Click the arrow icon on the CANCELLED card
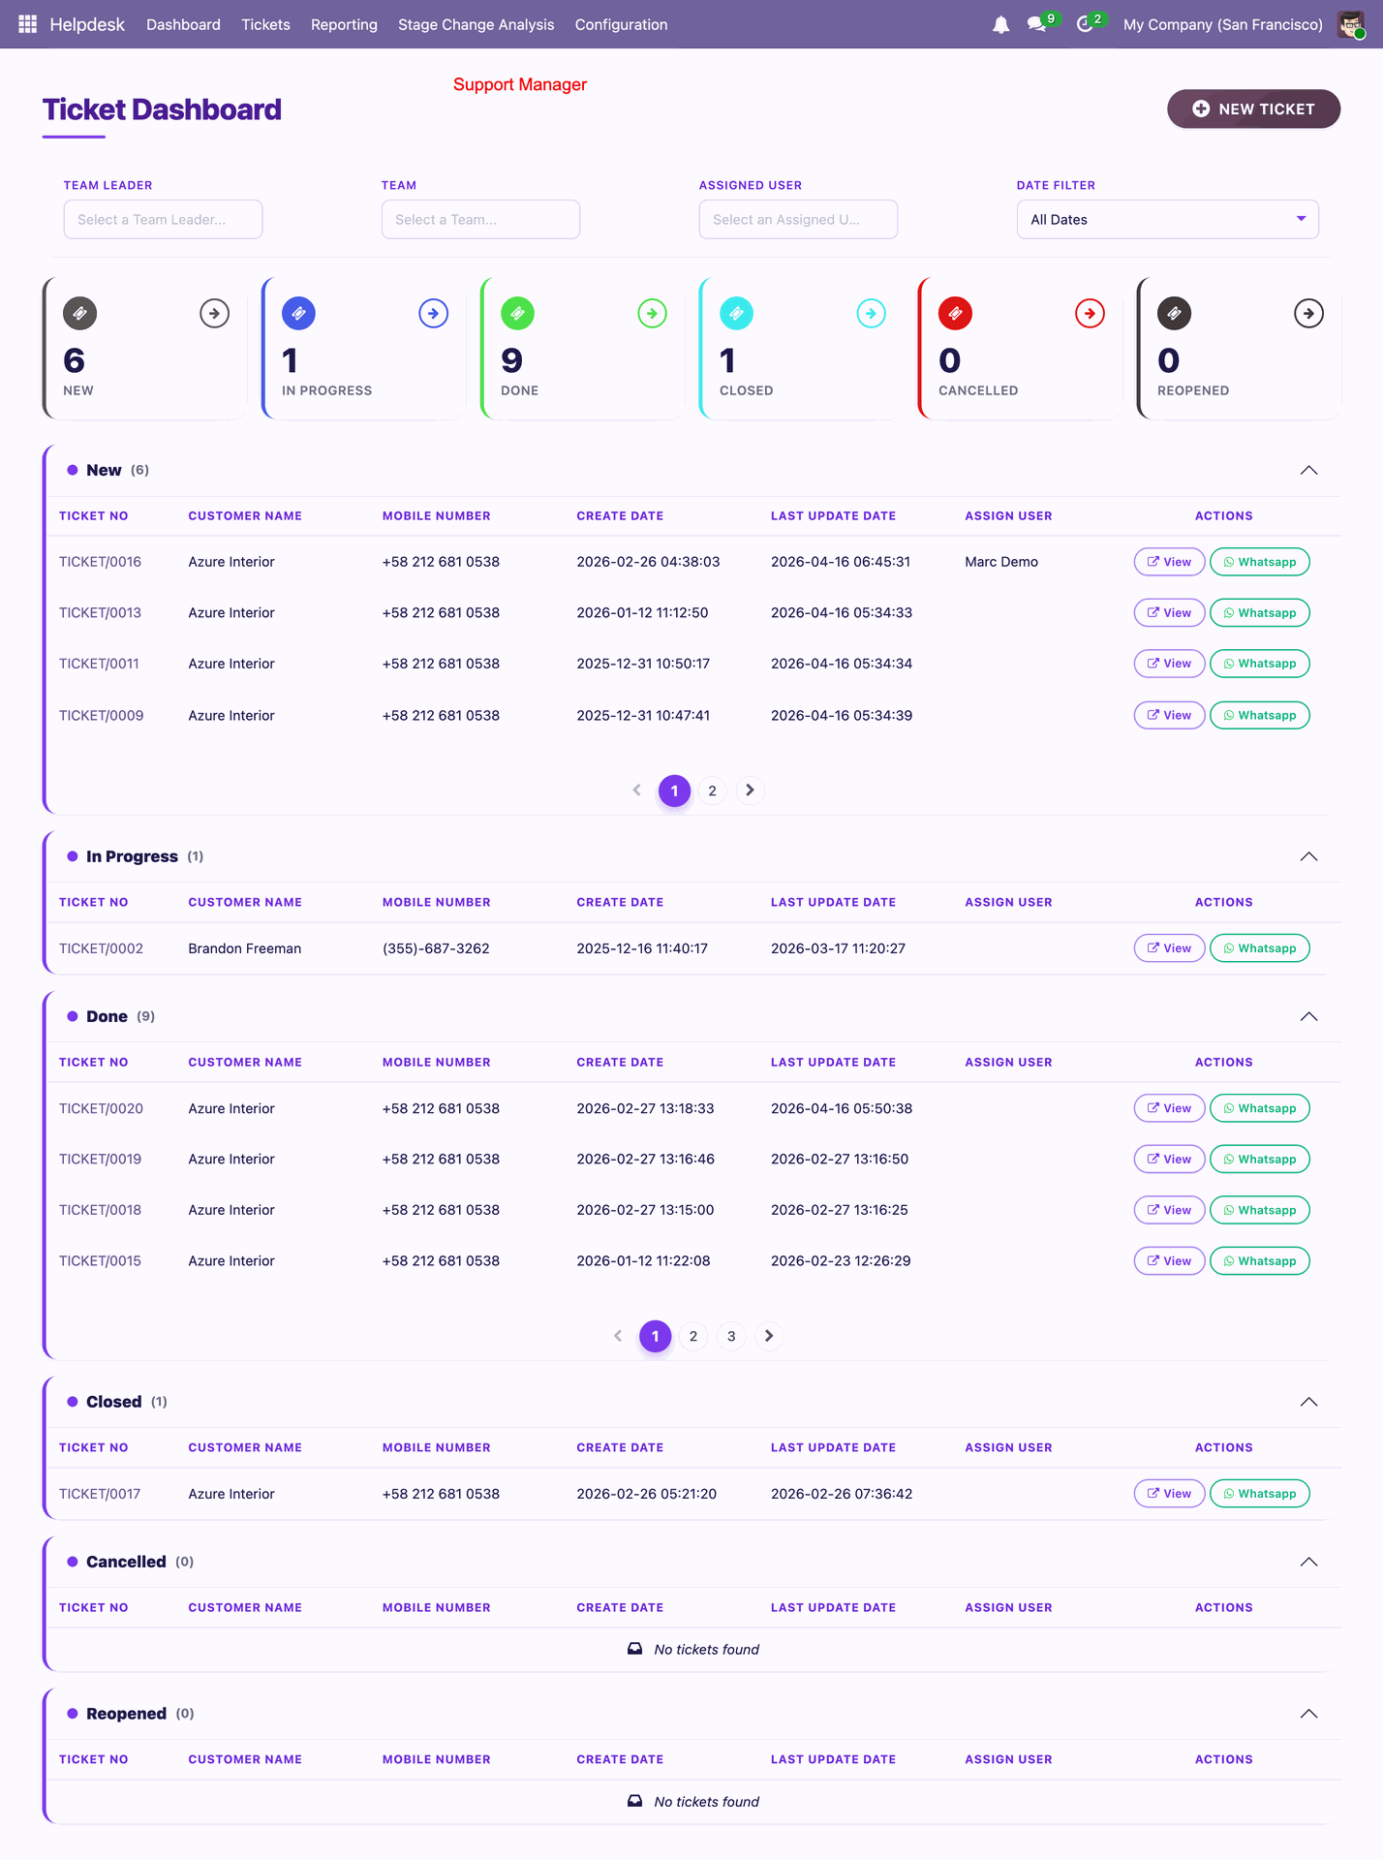Screen dimensions: 1383x1860 1091,313
